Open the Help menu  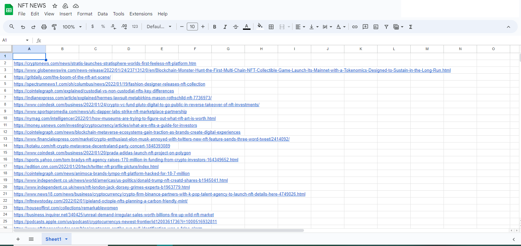(163, 14)
